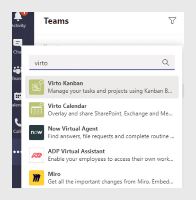Select the Teams sidebar icon
Image resolution: width=196 pixels, height=200 pixels.
(17, 70)
